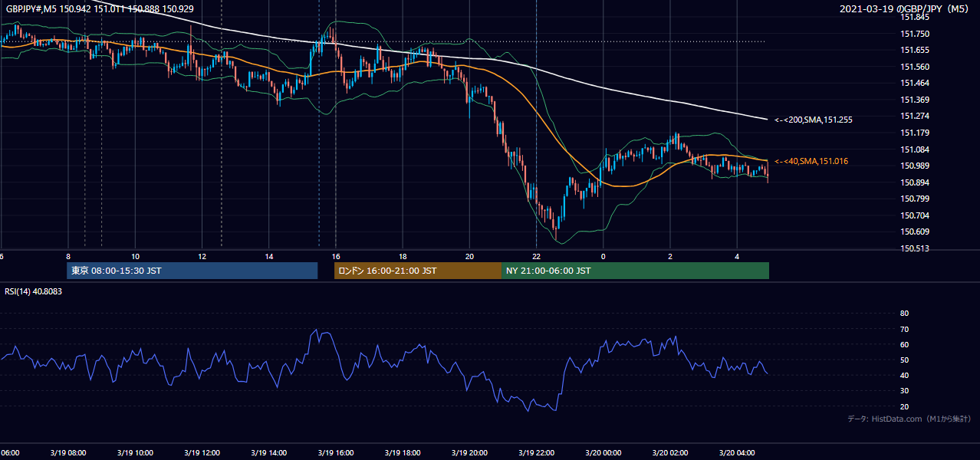This screenshot has height=460, width=980.
Task: Click price axis label 151.274
Action: (x=915, y=116)
